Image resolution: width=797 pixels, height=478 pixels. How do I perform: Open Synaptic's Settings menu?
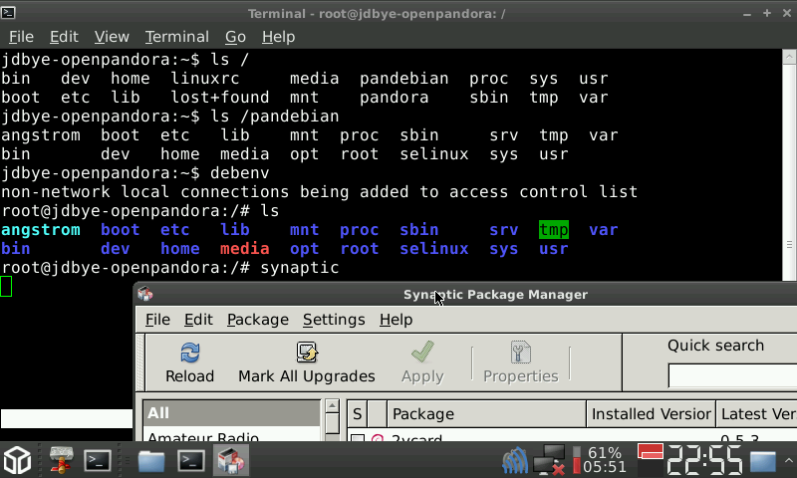click(334, 320)
